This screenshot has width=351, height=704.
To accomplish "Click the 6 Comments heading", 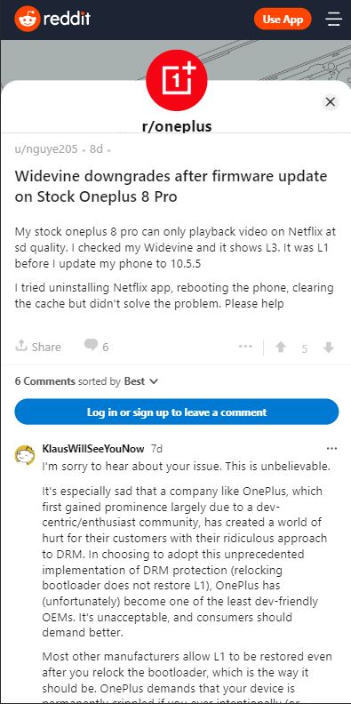I will (45, 381).
